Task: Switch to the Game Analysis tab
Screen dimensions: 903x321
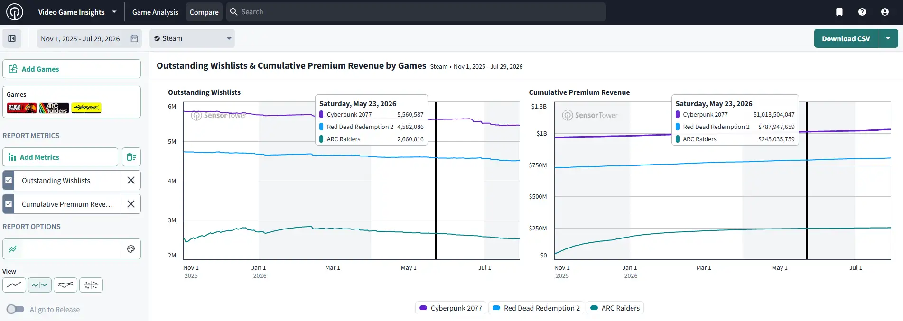Action: point(155,12)
